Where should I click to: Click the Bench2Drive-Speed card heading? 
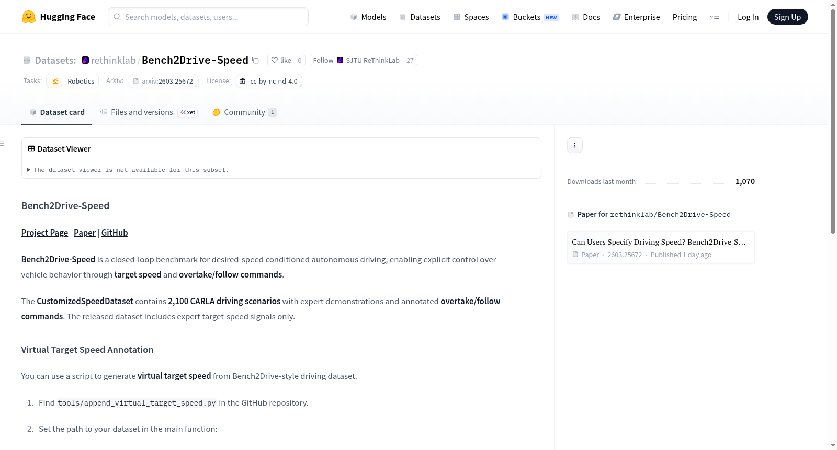(65, 205)
